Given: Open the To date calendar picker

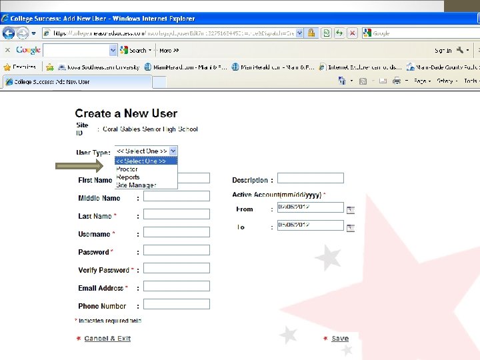Looking at the screenshot, I should pos(351,228).
